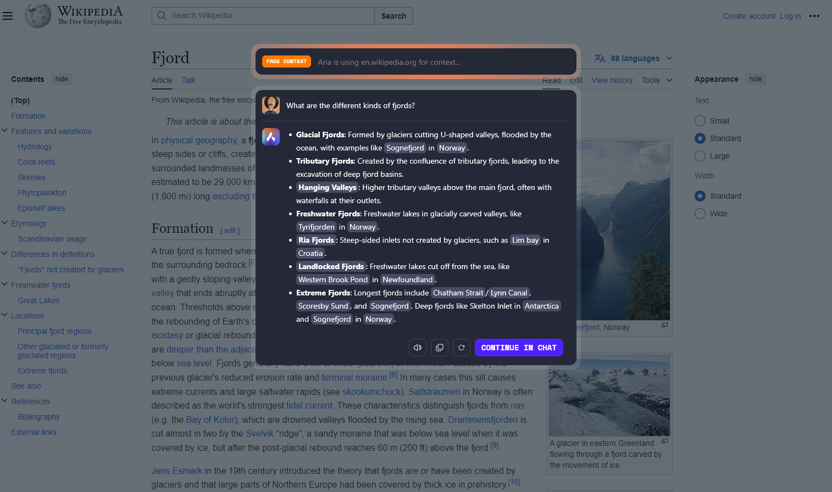Switch to the Talk tab
Image resolution: width=832 pixels, height=492 pixels.
pos(188,80)
